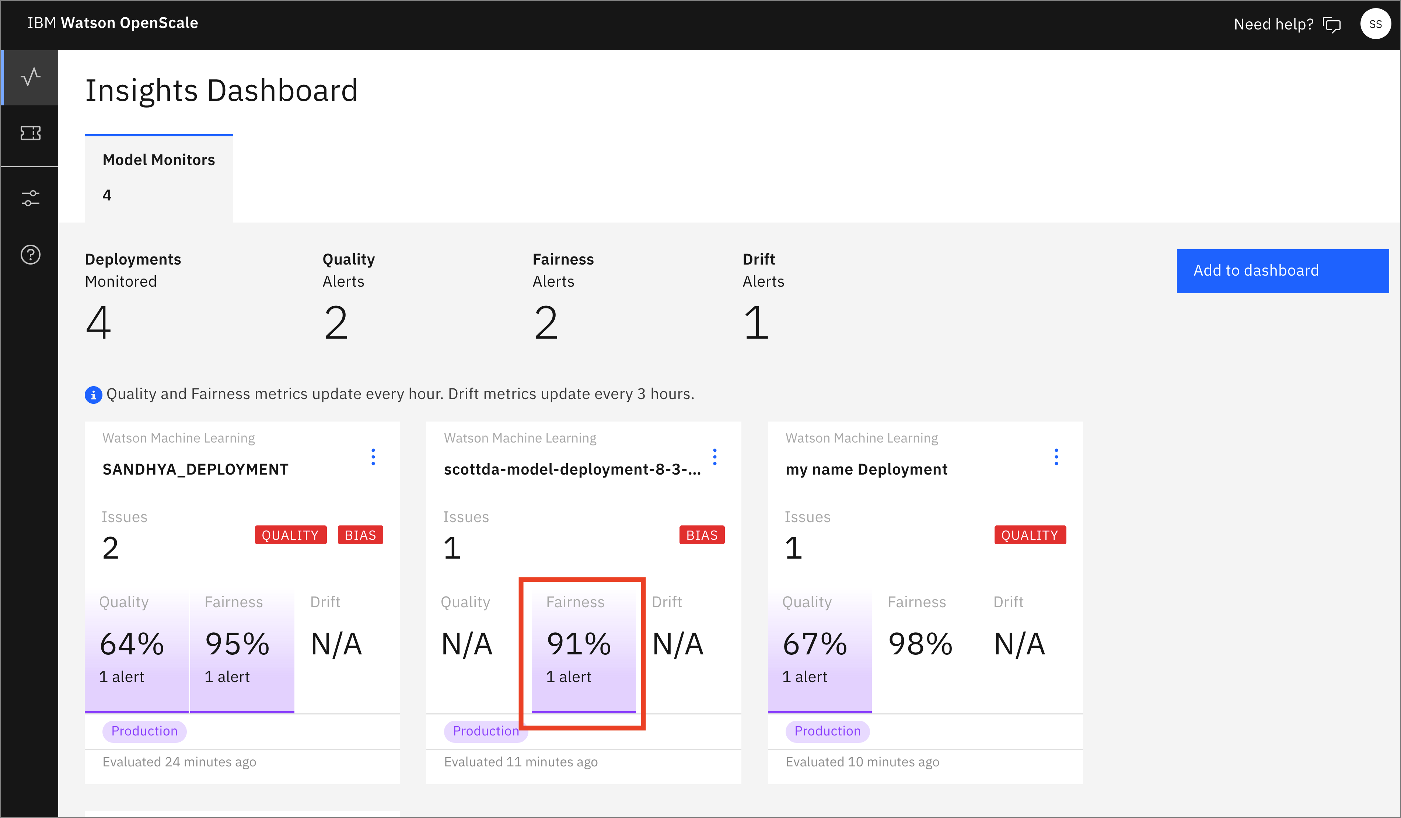Open the overflow menu on SANDHYA_DEPLOYMENT tile
Viewport: 1401px width, 818px height.
(x=373, y=457)
